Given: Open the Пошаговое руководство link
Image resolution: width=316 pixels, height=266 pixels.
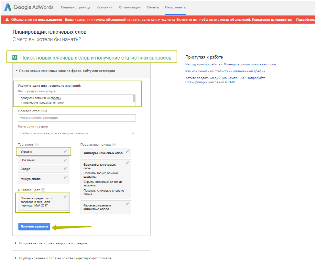Looking at the screenshot, I should point(272,19).
